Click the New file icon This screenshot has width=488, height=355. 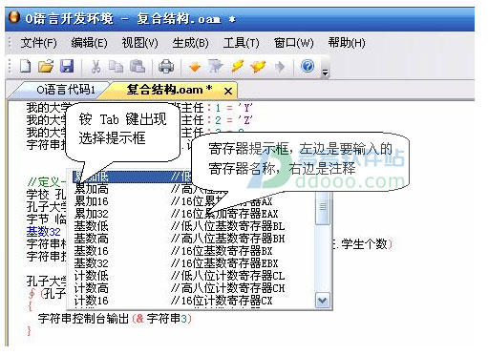(26, 67)
